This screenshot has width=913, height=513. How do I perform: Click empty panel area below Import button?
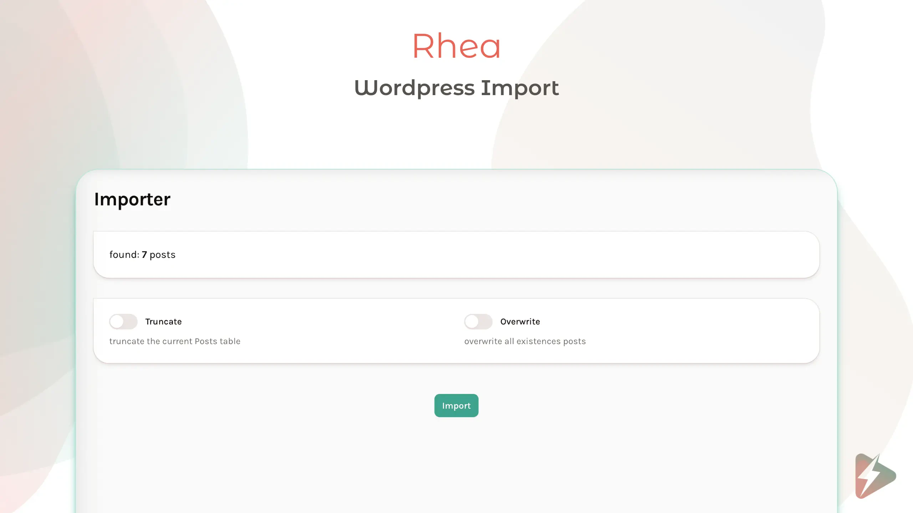click(x=456, y=463)
